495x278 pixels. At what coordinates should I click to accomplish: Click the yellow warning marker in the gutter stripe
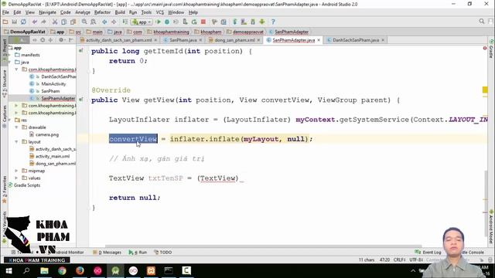pyautogui.click(x=485, y=90)
